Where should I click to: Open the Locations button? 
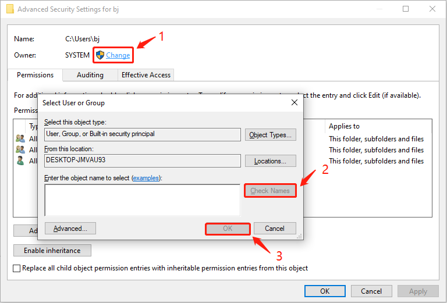pyautogui.click(x=270, y=161)
